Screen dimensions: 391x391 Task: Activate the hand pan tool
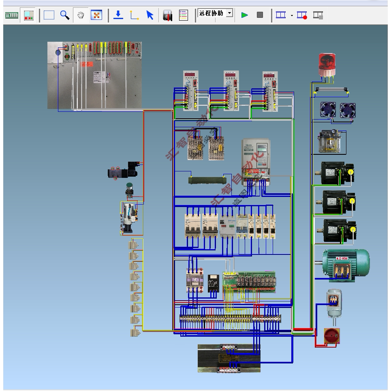[81, 15]
